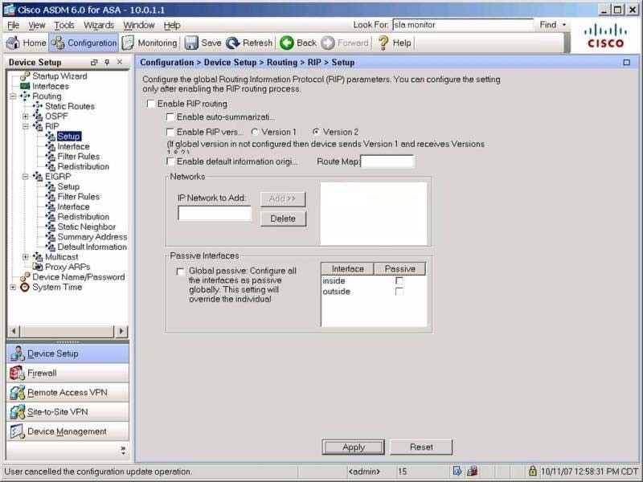Screen dimensions: 643x482
Task: Expand the System Time tree node
Action: click(13, 288)
